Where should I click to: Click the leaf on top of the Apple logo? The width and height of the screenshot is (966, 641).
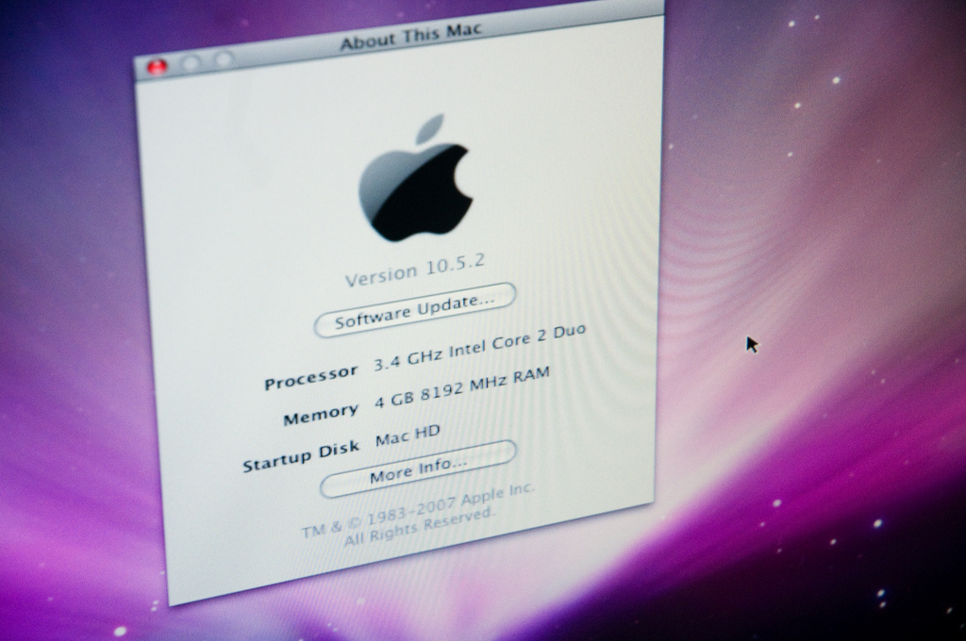[x=431, y=127]
